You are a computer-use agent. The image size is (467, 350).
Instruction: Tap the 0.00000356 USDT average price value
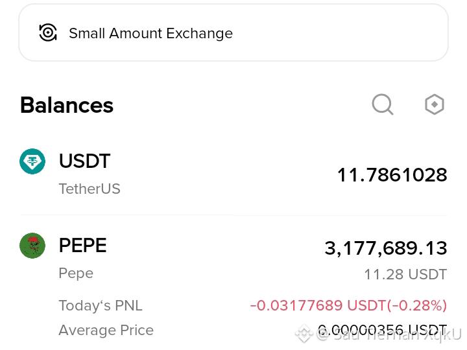tap(383, 330)
